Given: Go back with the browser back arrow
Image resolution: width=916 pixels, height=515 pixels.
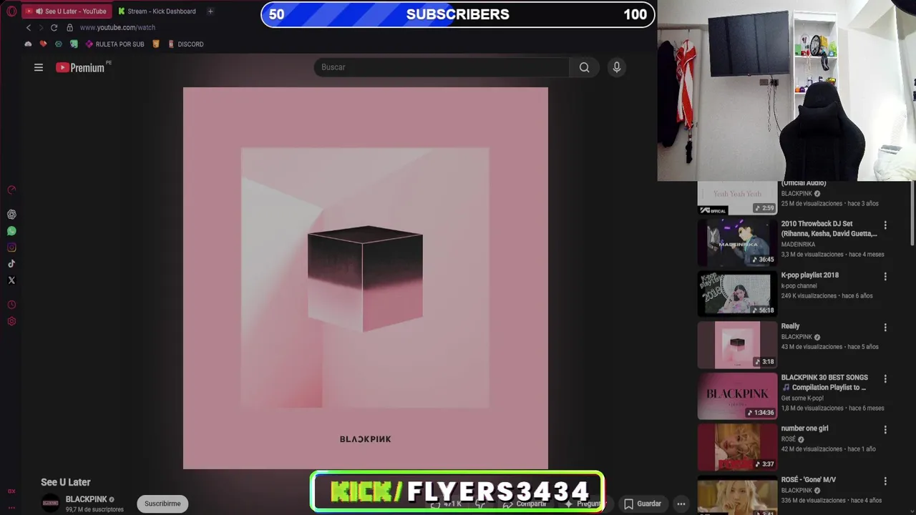Looking at the screenshot, I should [29, 27].
